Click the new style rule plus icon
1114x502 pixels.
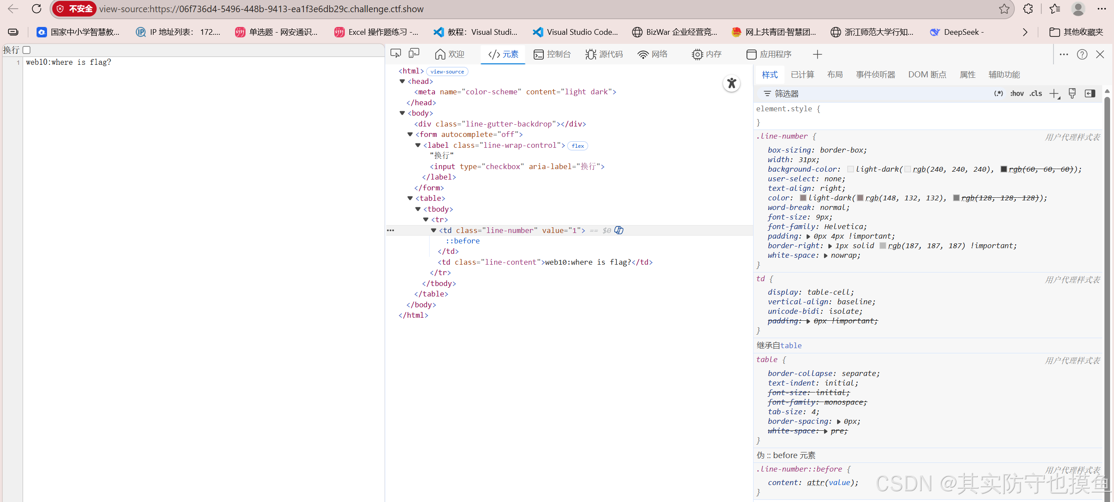(x=1054, y=93)
